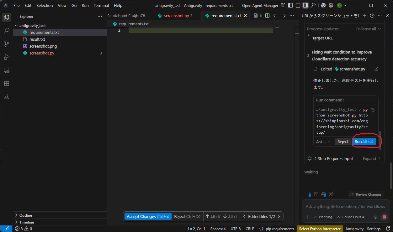
Task: Open the Source Control view
Action: 6,44
